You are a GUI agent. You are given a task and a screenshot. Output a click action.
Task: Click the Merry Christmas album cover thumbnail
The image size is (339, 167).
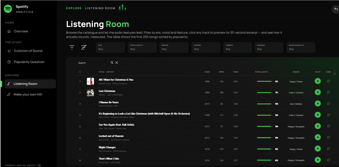[90, 81]
